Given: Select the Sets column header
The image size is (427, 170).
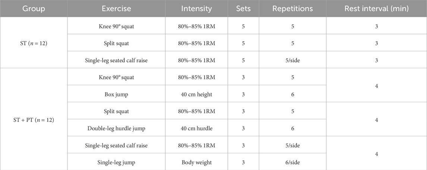Looking at the screenshot, I should click(x=243, y=8).
